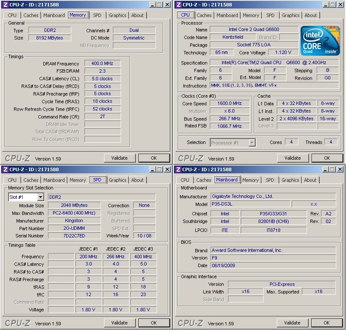This screenshot has height=330, width=346.
Task: Close the CPU tab CPU-Z window
Action: click(340, 5)
